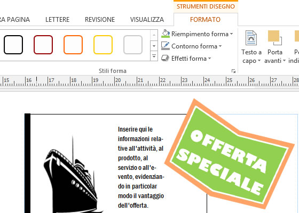Viewport: 299px width, 213px height.
Task: Expand the Riempimento forma dropdown arrow
Action: point(231,34)
